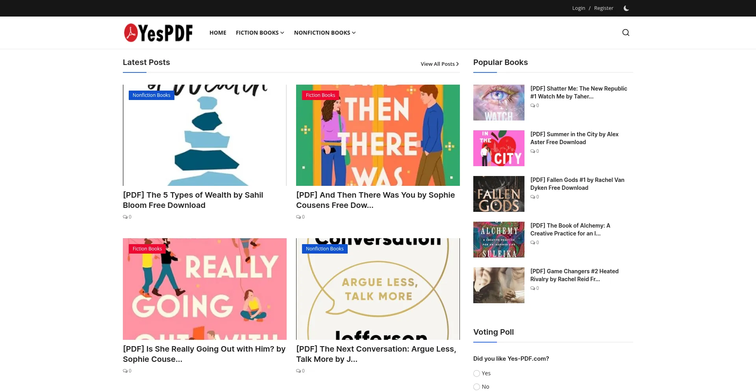The height and width of the screenshot is (391, 756).
Task: Toggle dark mode moon icon
Action: (626, 8)
